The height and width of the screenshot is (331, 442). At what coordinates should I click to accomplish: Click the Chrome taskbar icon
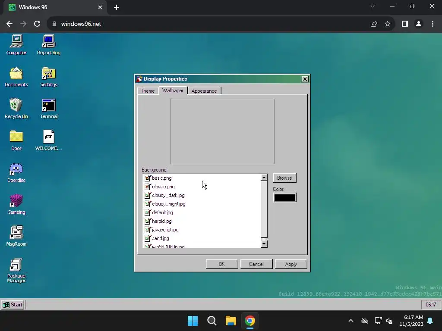point(250,321)
